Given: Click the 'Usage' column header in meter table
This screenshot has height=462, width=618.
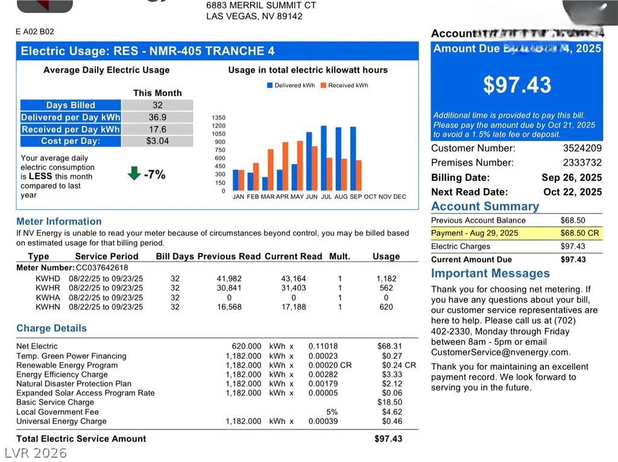Looking at the screenshot, I should 386,256.
